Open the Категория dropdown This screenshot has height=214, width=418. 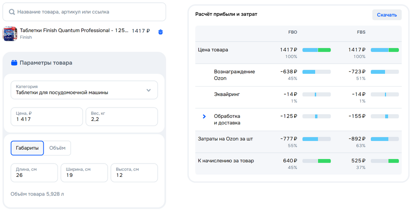coord(84,90)
